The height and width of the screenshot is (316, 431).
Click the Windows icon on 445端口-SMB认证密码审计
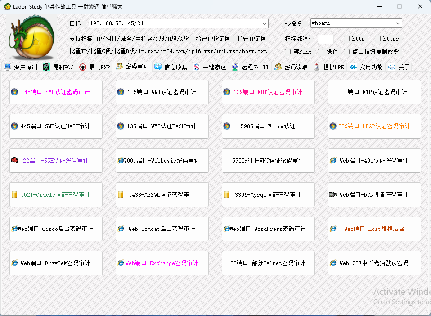tap(14, 92)
